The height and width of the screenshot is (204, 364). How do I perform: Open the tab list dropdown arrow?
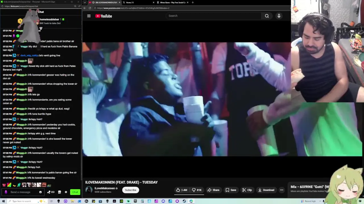(84, 3)
